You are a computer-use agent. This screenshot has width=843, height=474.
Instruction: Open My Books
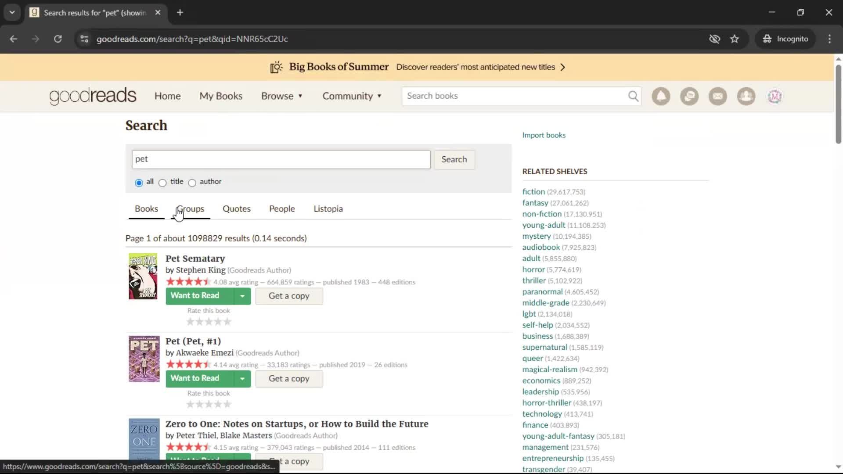pyautogui.click(x=221, y=96)
